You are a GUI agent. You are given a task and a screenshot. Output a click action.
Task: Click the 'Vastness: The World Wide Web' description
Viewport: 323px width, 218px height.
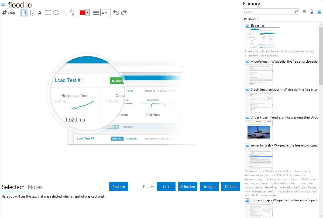[281, 183]
